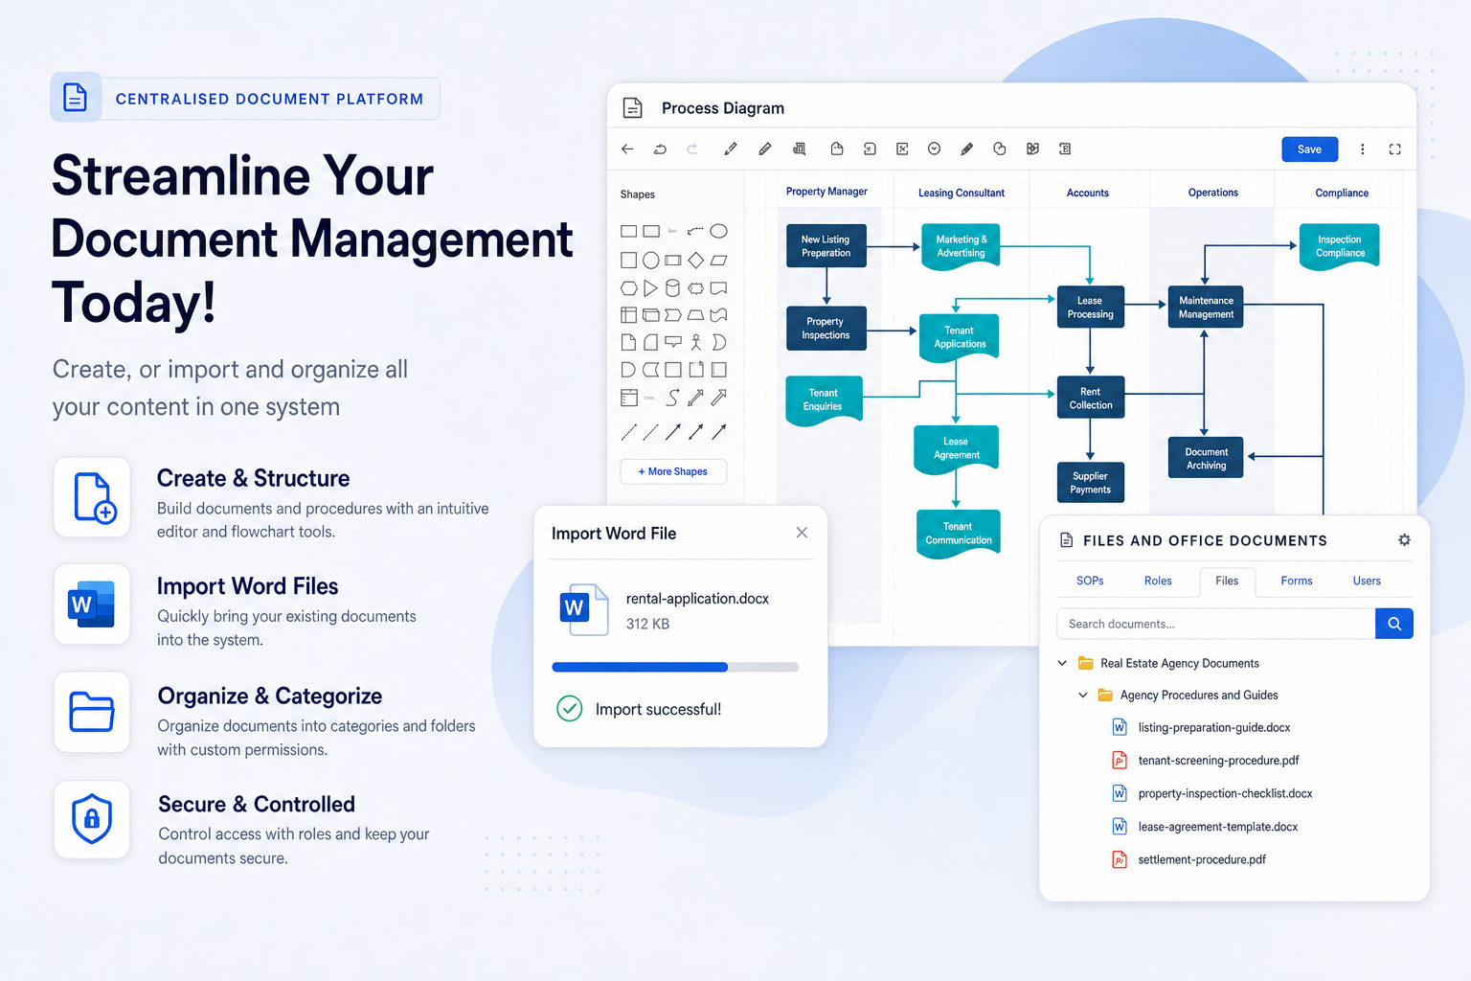Select the S-curved arrow shape

673,398
